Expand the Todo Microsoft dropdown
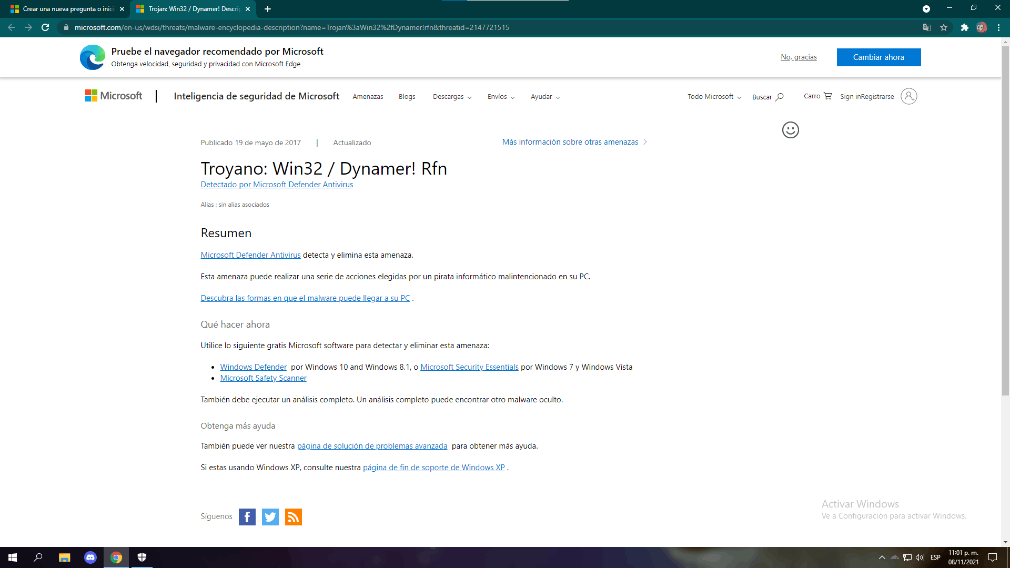 pyautogui.click(x=714, y=97)
